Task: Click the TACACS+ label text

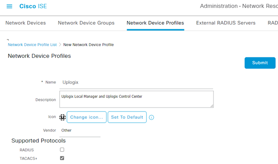Action: (x=29, y=159)
